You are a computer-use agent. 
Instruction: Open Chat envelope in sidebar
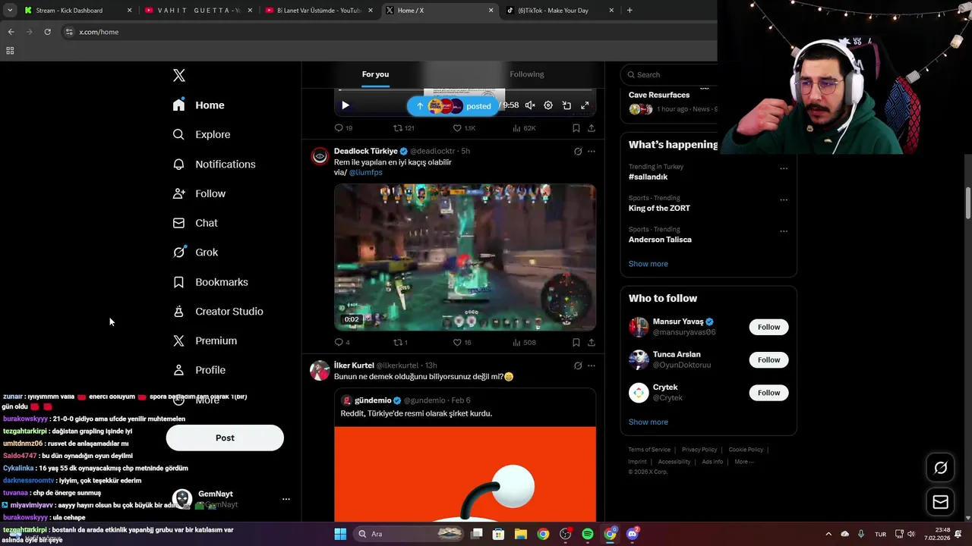point(178,223)
